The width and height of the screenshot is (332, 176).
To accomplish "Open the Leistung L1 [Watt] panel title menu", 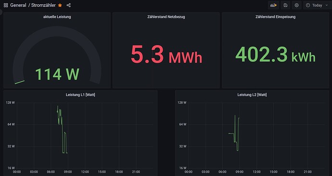I will pyautogui.click(x=80, y=95).
